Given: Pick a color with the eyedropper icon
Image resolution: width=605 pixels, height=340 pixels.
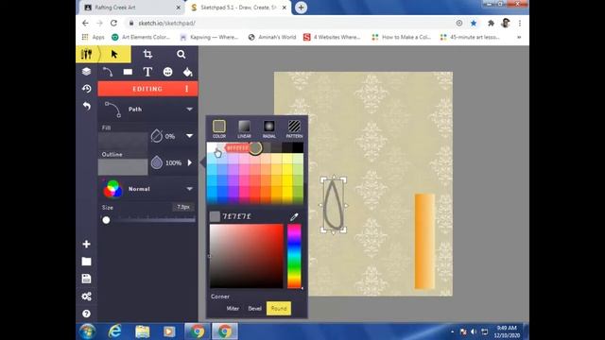Looking at the screenshot, I should [294, 216].
